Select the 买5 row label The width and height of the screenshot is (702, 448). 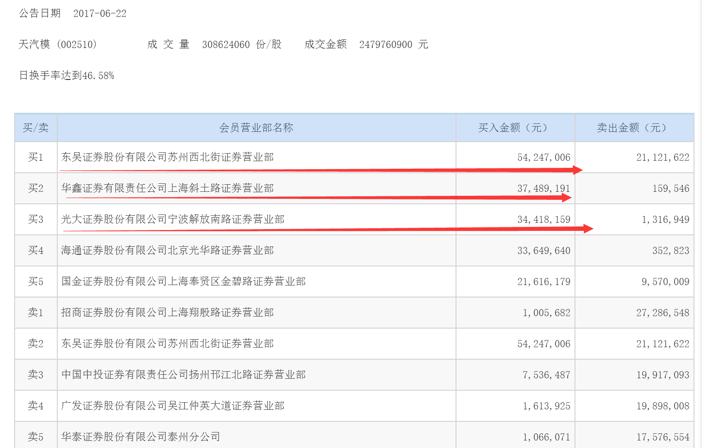[x=36, y=281]
